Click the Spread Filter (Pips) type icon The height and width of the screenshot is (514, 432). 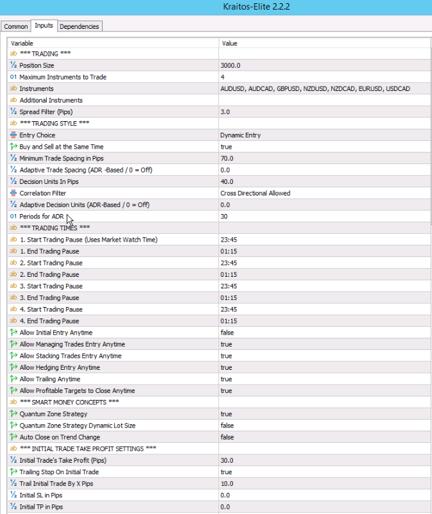click(13, 112)
